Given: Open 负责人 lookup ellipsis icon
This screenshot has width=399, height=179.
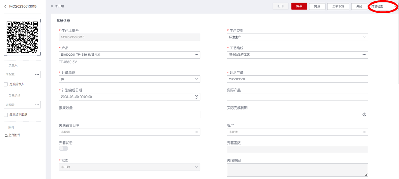Looking at the screenshot, I should click(x=37, y=74).
